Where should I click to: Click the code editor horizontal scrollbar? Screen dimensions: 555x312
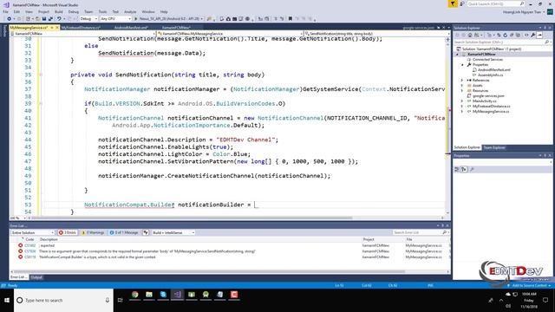193,218
